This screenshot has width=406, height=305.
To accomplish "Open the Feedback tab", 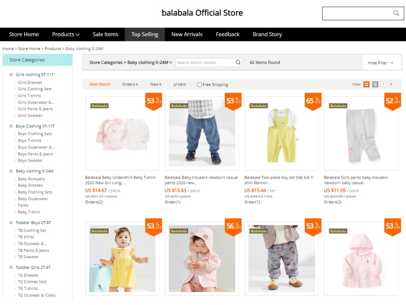I will (228, 34).
